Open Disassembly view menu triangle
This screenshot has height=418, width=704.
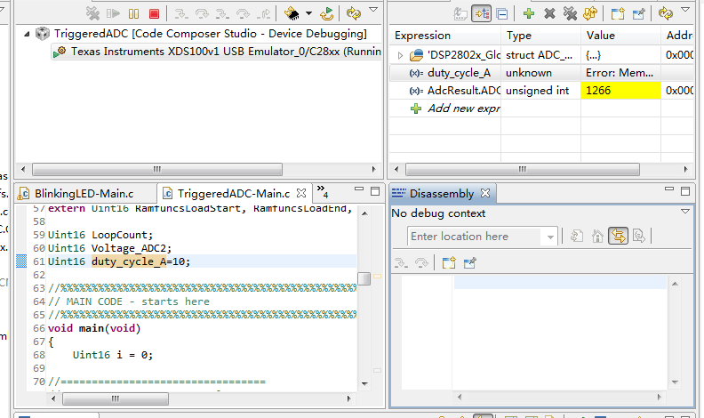point(685,211)
